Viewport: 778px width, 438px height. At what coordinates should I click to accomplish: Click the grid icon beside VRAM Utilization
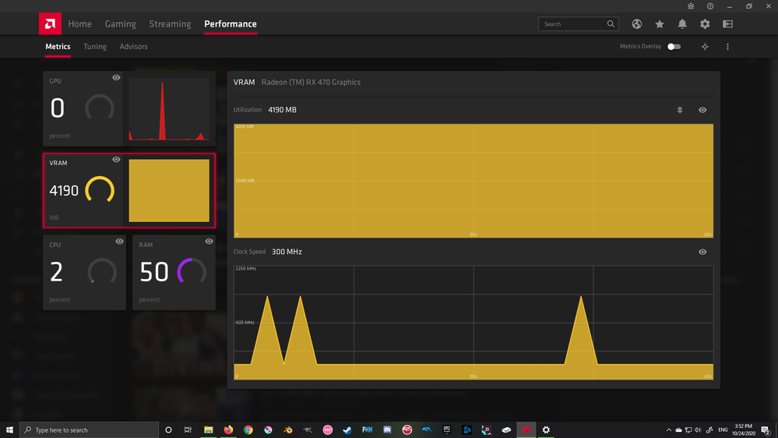pyautogui.click(x=680, y=110)
